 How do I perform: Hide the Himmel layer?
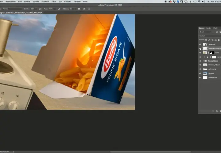[200, 73]
